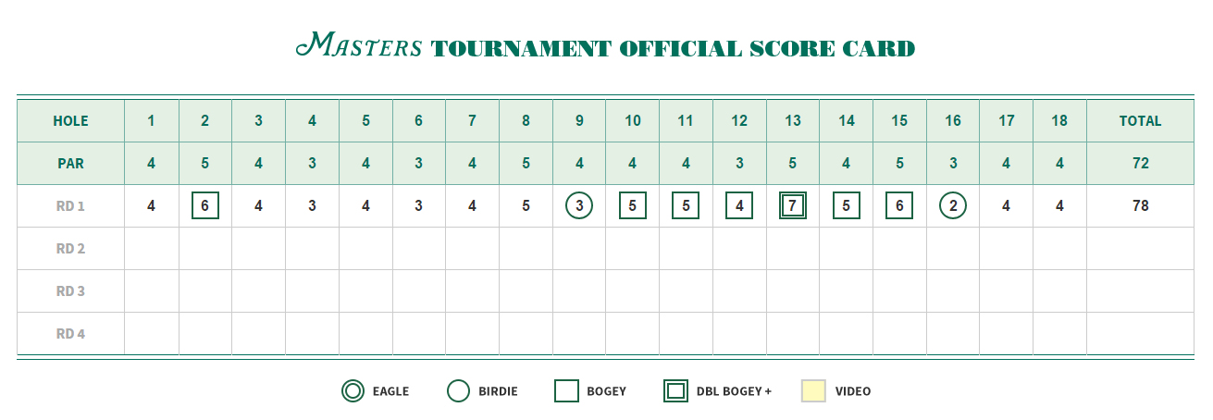Click the boxed bogey 6 on hole 15

coord(899,206)
